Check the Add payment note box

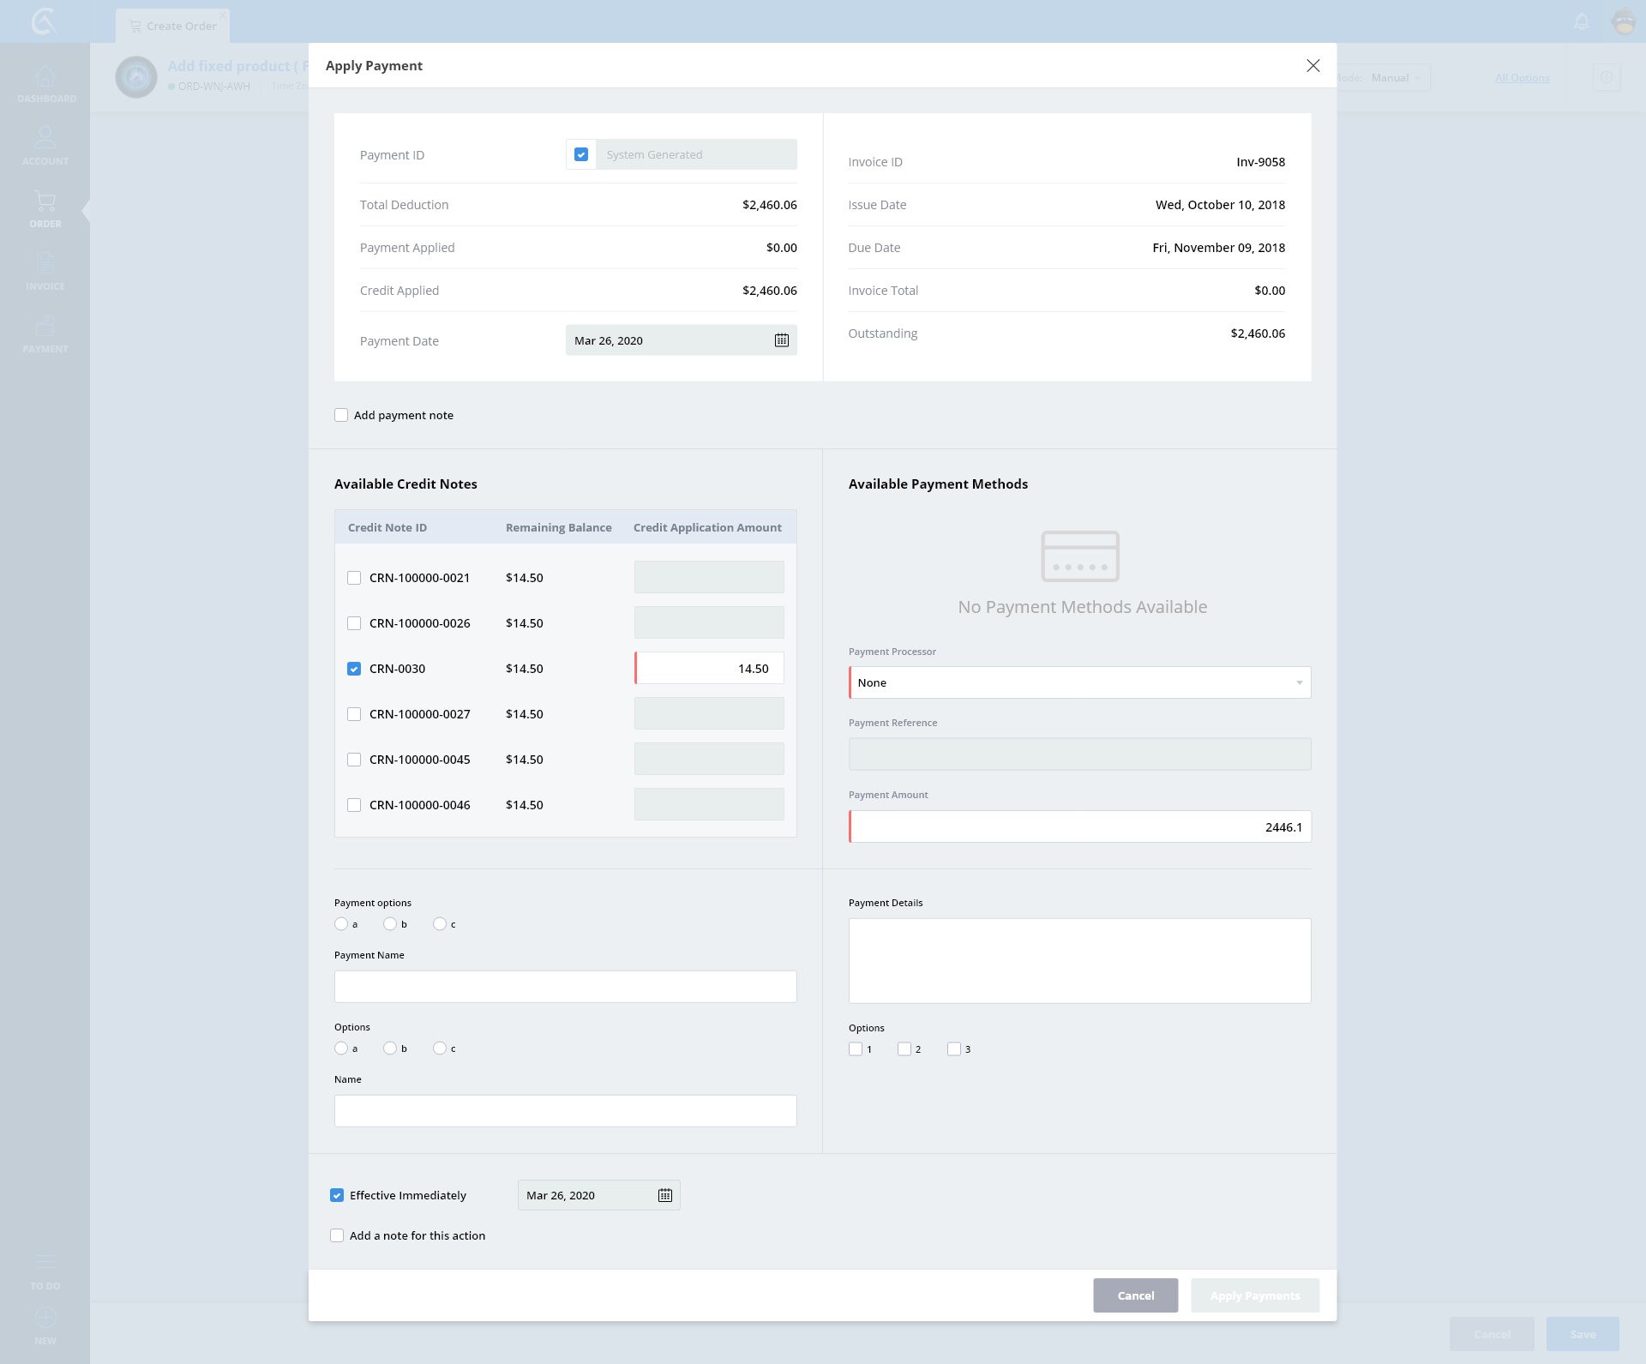point(341,415)
